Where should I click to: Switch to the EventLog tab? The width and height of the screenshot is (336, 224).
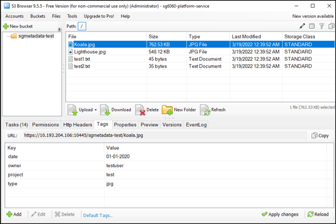click(196, 125)
